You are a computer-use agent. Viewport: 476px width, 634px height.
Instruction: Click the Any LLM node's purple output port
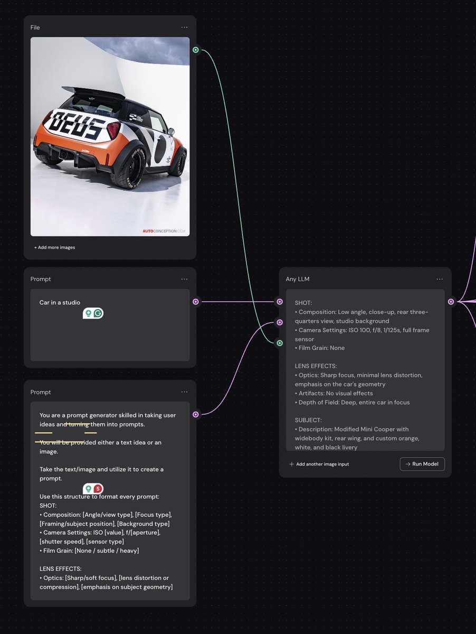(x=451, y=302)
